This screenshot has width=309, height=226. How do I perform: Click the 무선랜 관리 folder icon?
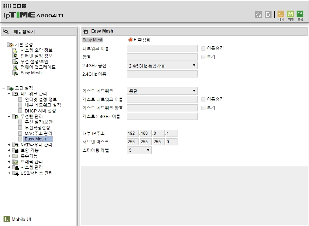16,117
